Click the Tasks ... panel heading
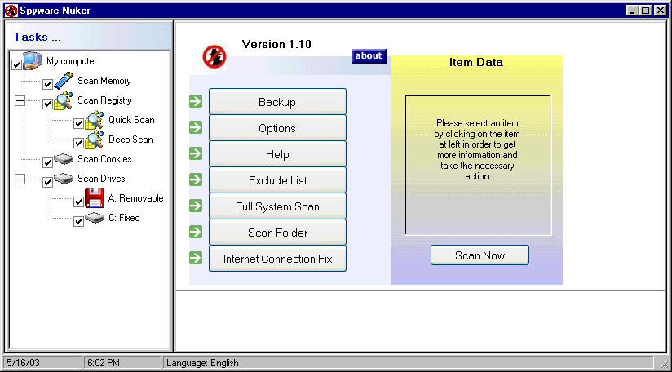 coord(37,37)
